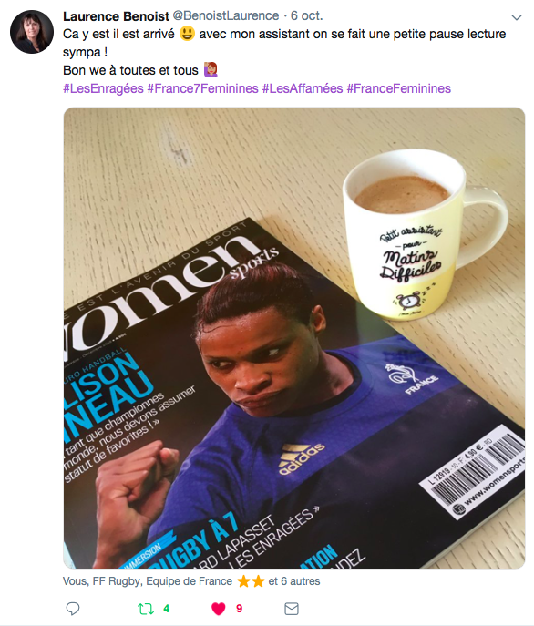
Task: Open the #LesEnragées hashtag
Action: point(103,88)
